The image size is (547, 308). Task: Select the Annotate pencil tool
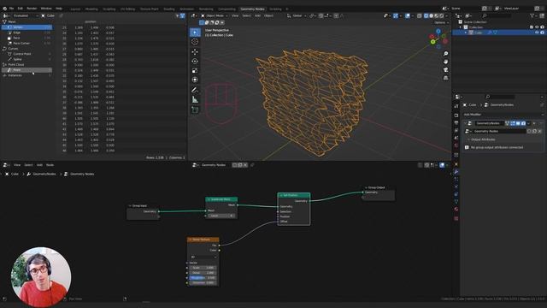(195, 90)
